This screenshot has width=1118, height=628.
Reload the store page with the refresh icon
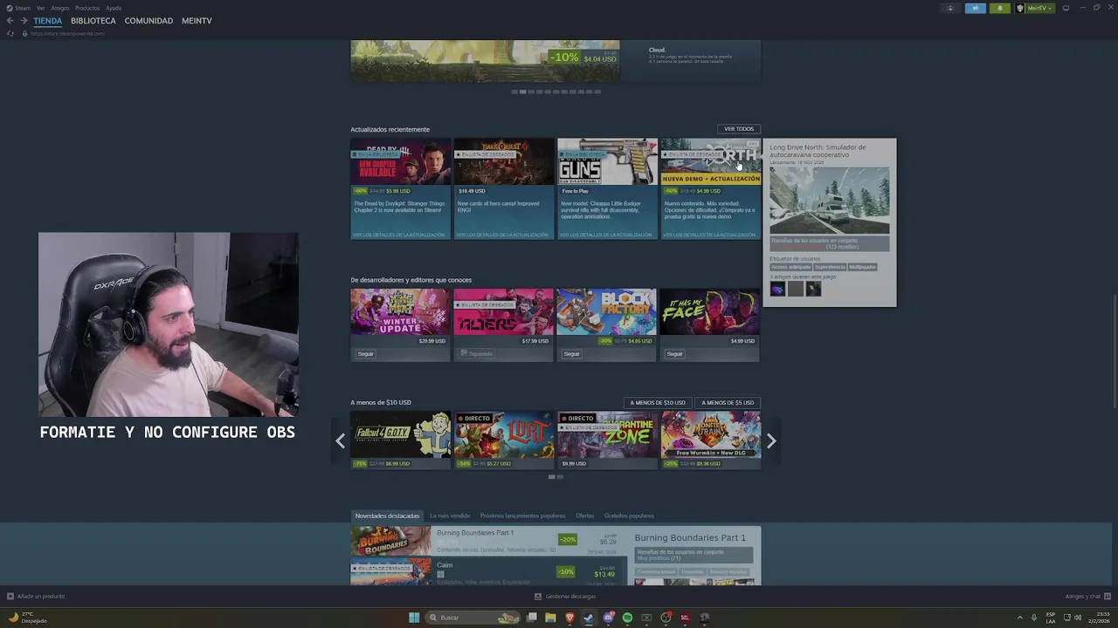(10, 33)
